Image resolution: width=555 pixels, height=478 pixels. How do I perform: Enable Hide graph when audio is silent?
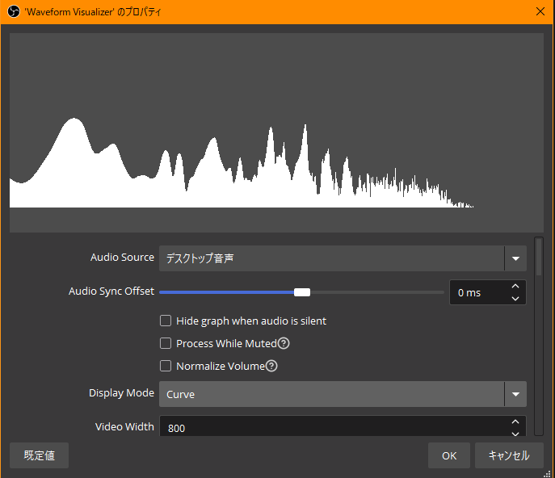click(x=166, y=321)
